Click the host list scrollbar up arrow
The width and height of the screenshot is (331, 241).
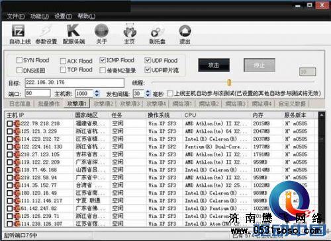tap(321, 115)
